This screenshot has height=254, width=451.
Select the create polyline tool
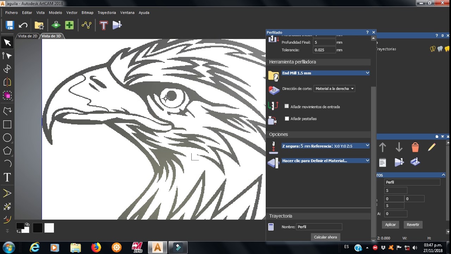[7, 111]
